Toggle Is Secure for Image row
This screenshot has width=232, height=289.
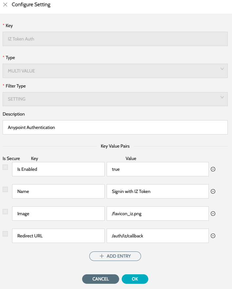5,212
